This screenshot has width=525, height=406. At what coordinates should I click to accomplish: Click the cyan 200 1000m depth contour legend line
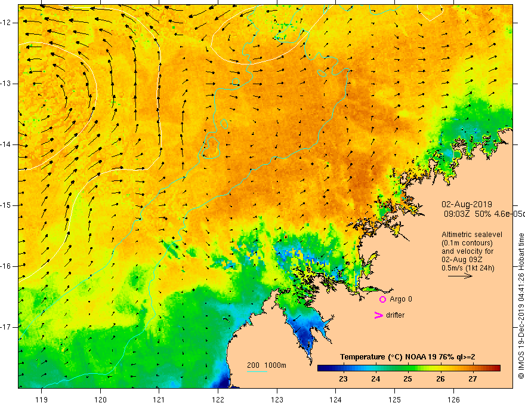click(257, 371)
